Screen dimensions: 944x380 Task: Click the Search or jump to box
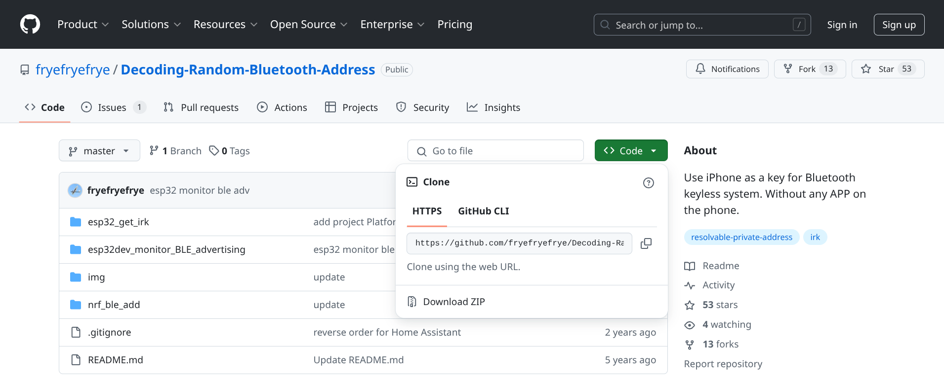pos(701,25)
